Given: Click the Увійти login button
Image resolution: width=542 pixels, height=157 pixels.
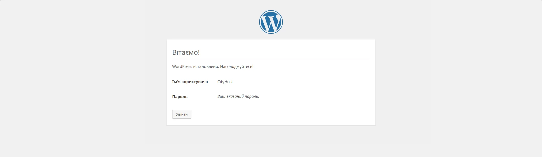Looking at the screenshot, I should 182,114.
